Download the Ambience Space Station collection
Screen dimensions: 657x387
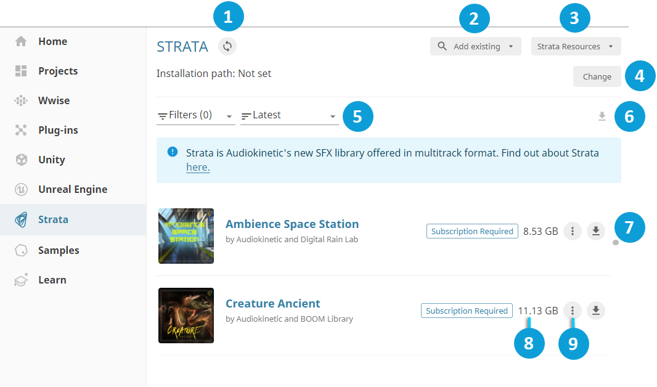point(595,231)
